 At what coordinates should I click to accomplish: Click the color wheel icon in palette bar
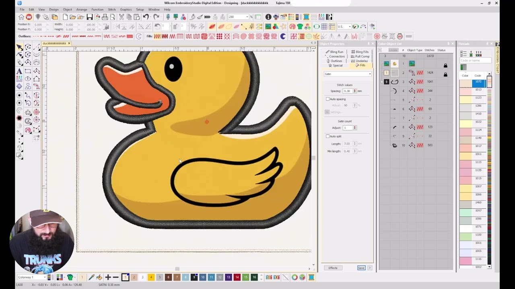[x=295, y=277]
